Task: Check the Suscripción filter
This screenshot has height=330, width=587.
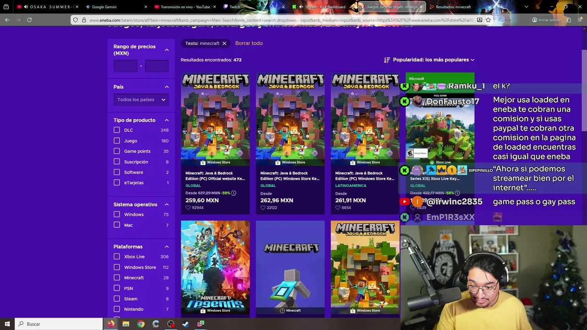Action: click(x=116, y=162)
